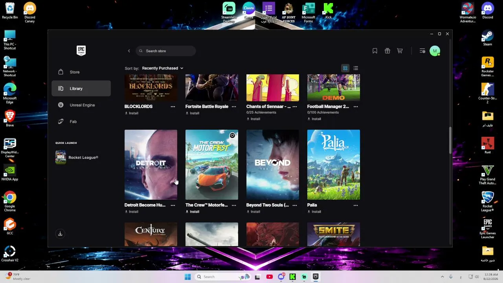Install Detroit Become Human
The image size is (503, 283).
[132, 211]
